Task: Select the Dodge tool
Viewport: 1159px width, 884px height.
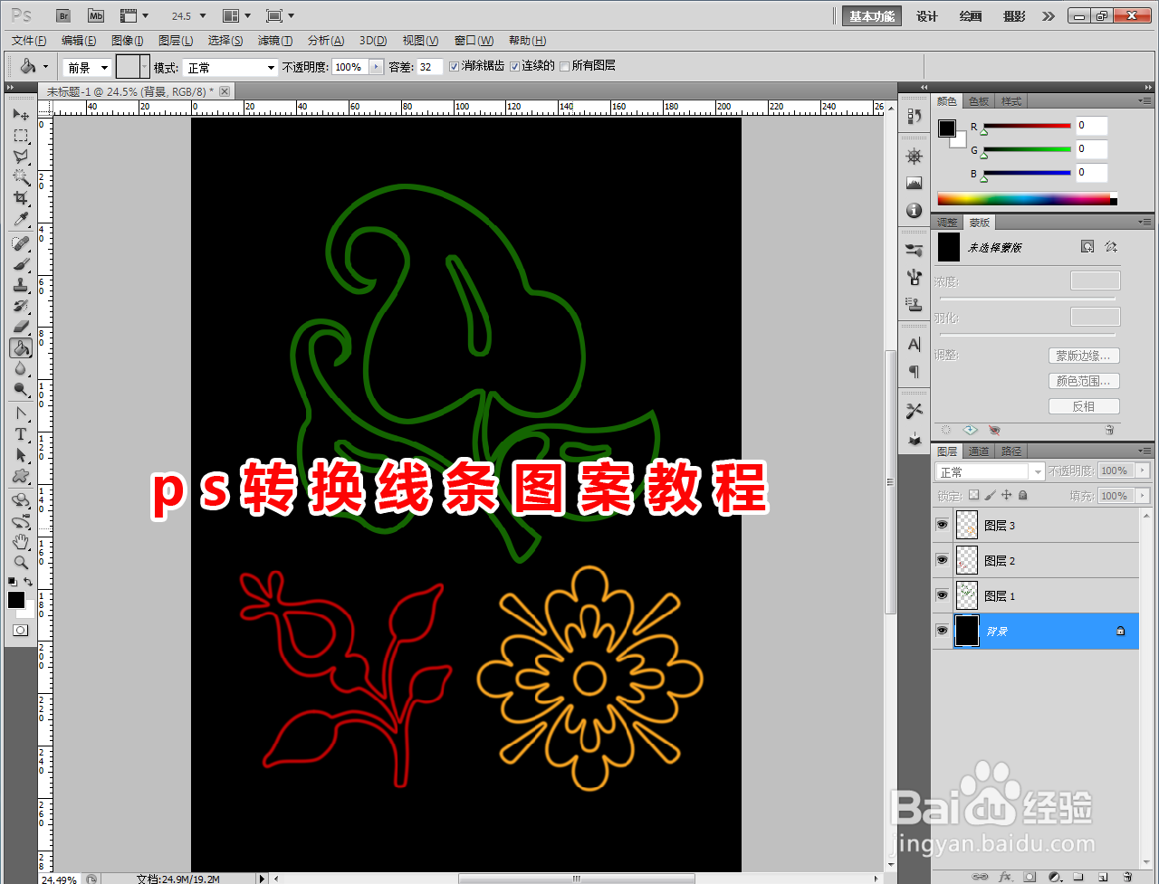Action: [21, 389]
